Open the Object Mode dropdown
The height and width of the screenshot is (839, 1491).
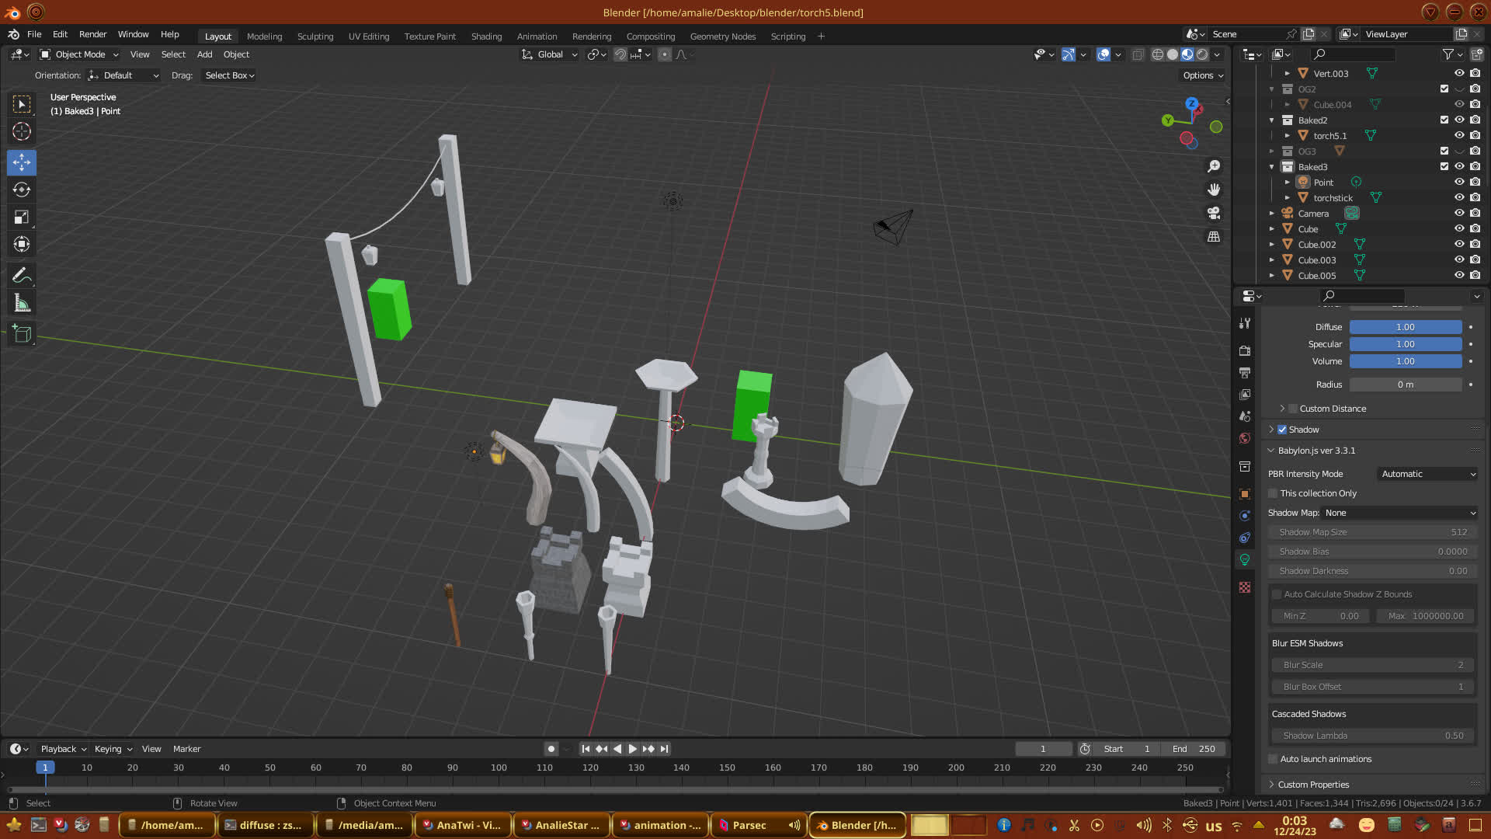point(79,54)
